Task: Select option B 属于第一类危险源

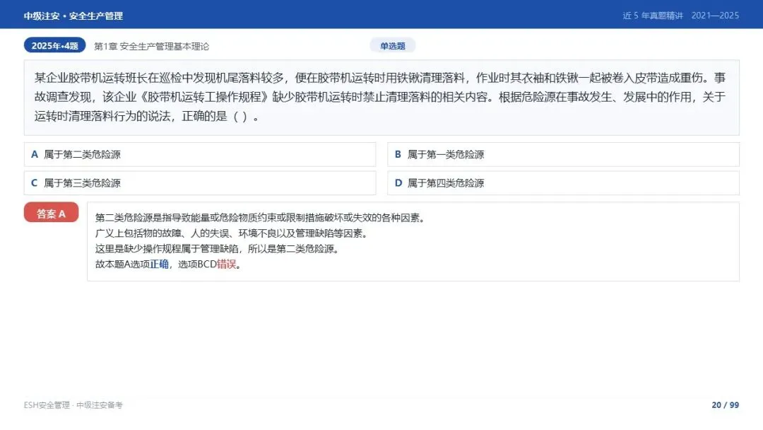Action: [563, 154]
